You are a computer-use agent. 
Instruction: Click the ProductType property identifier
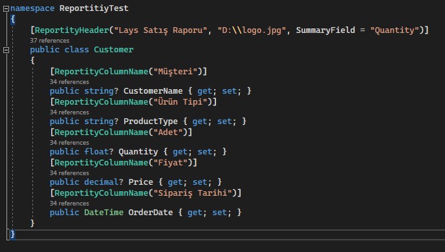151,121
